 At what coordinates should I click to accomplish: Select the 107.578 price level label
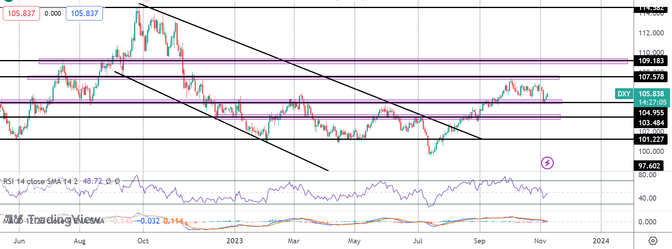651,77
